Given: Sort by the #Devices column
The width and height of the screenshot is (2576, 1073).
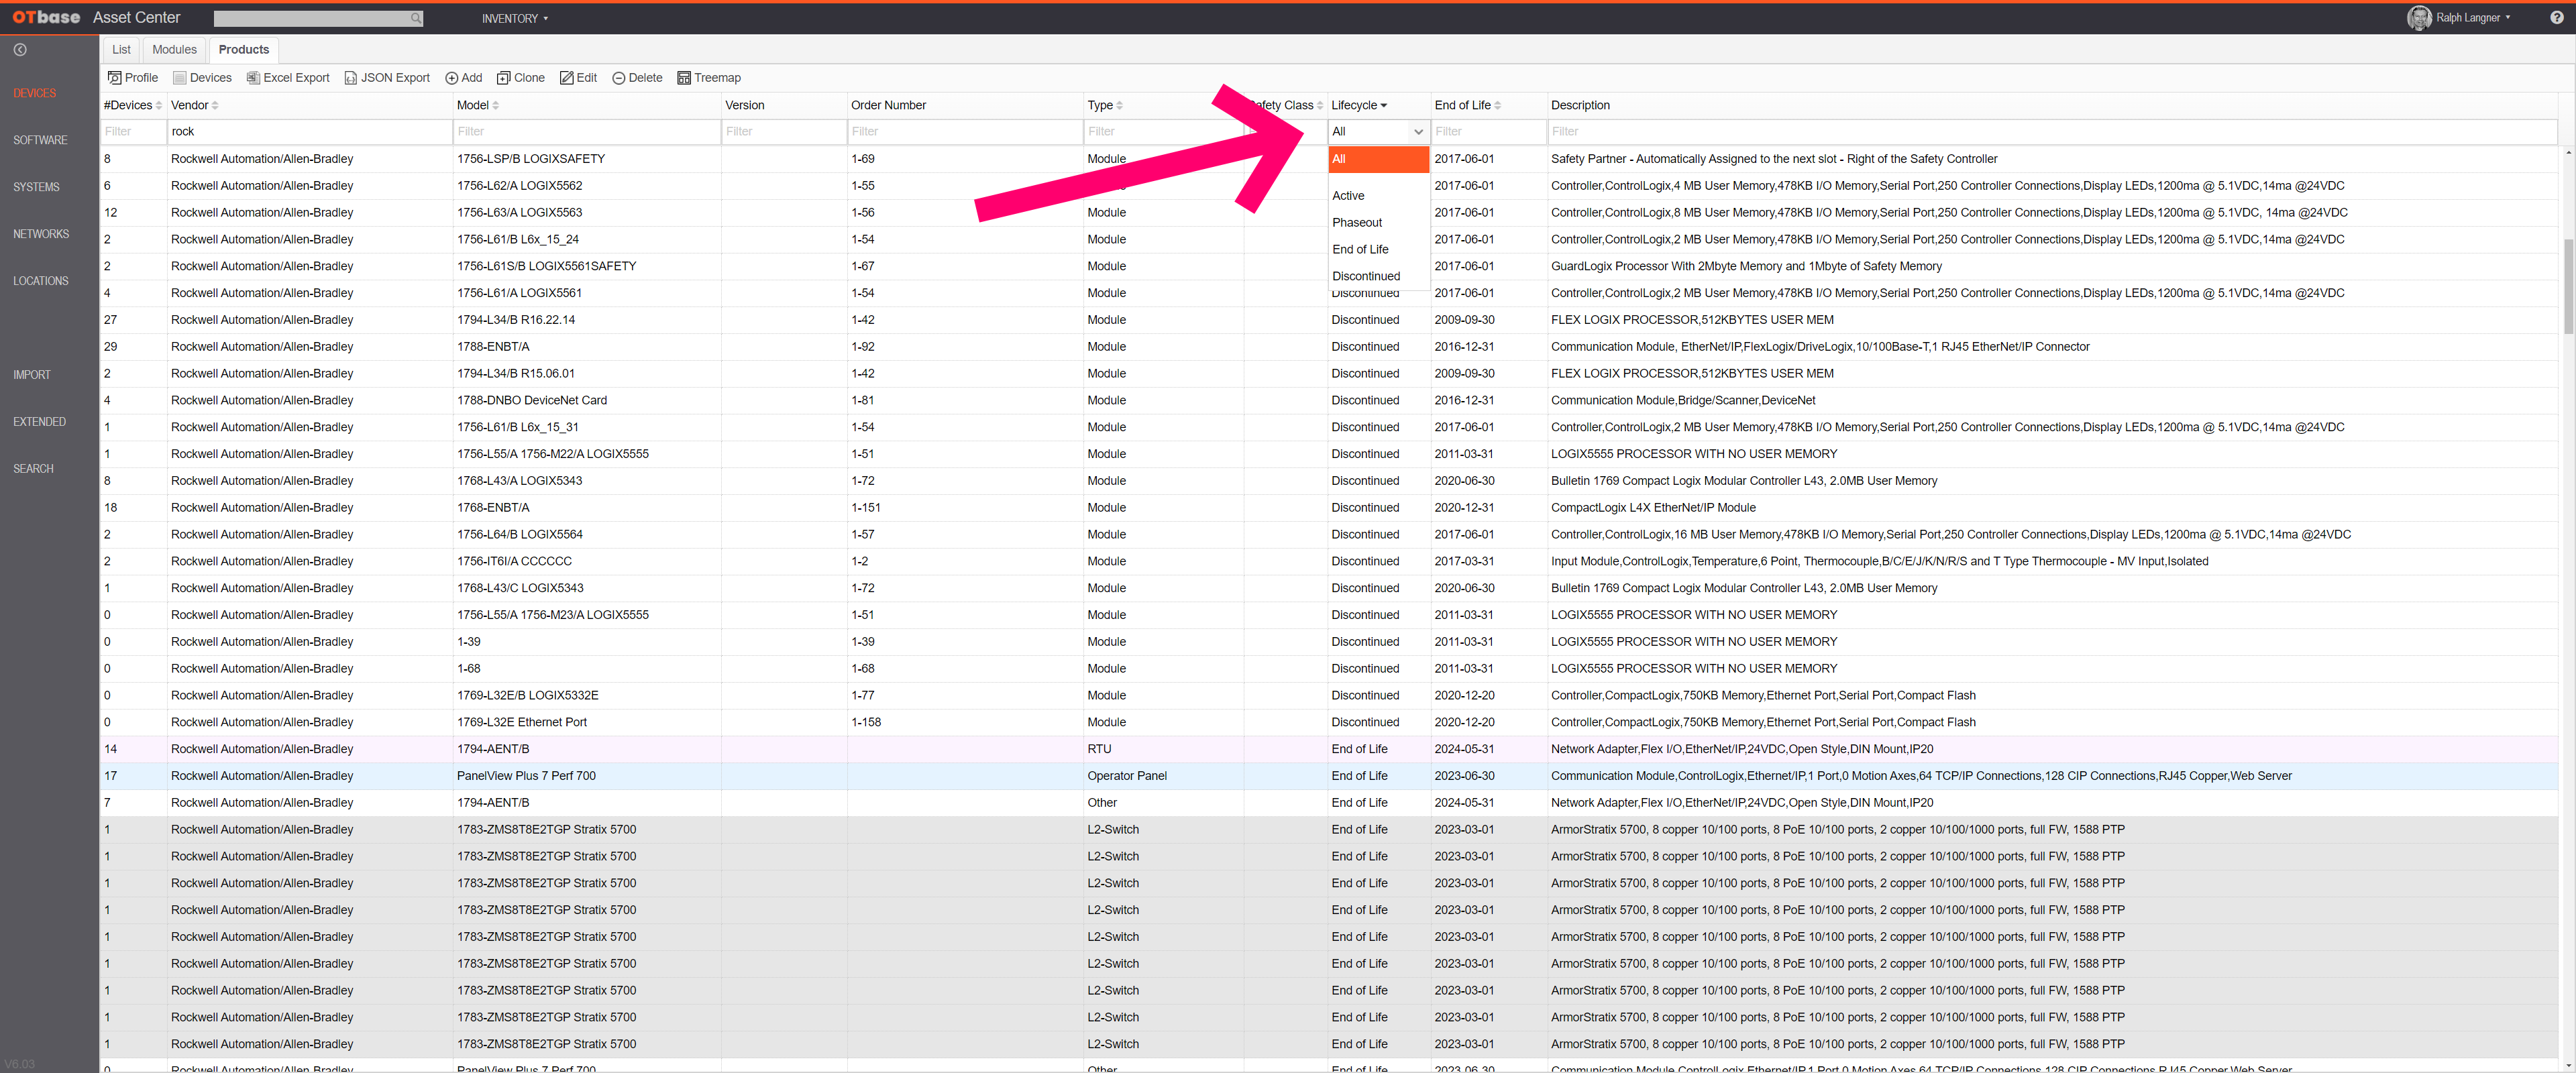Looking at the screenshot, I should point(132,105).
